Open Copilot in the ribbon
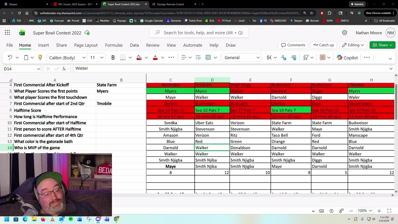Screen dimensions: 398x224 coord(347,58)
